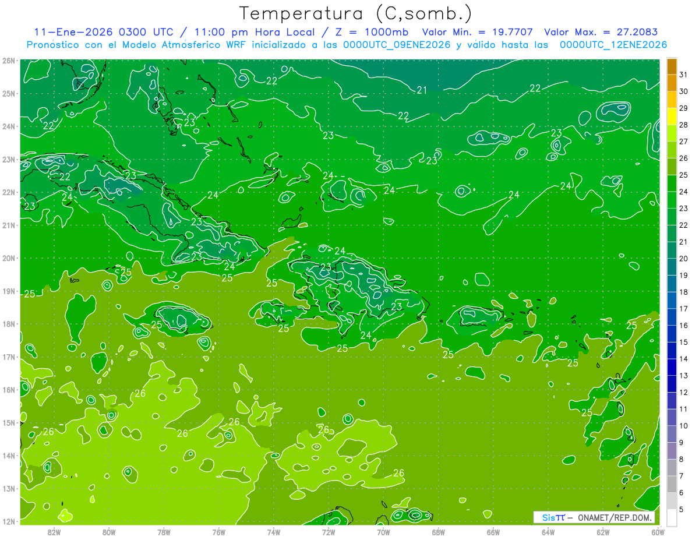Click the latitude axis label "13N"
The image size is (699, 540).
tap(8, 489)
